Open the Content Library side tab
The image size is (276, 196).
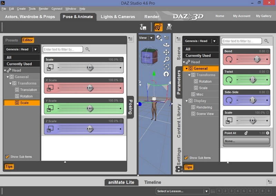click(x=179, y=121)
